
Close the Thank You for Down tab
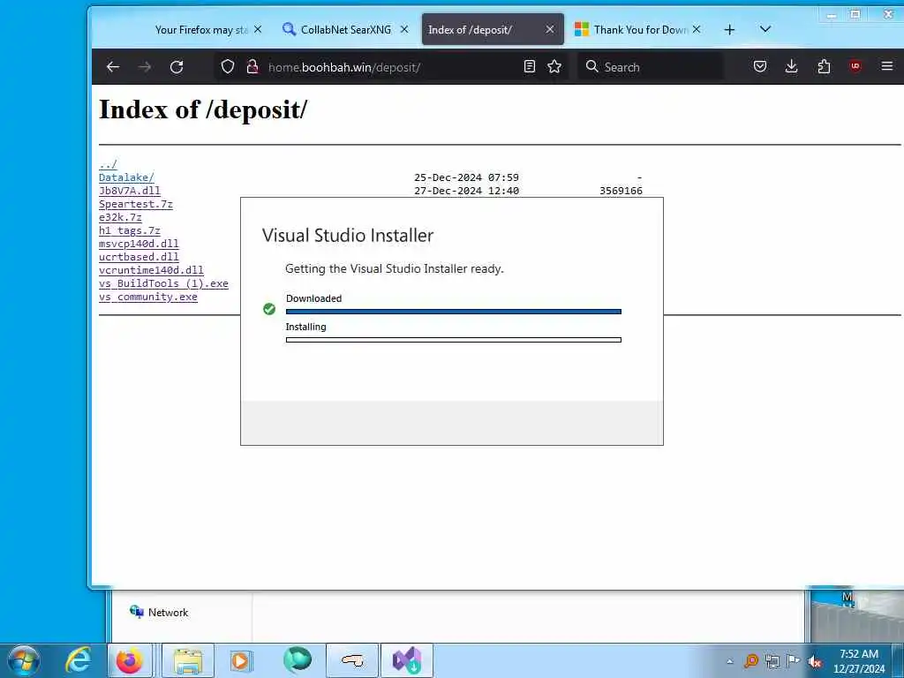pos(697,29)
